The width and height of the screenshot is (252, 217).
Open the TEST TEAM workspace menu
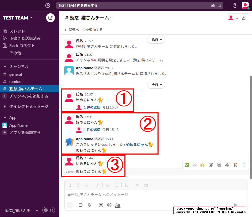16,18
